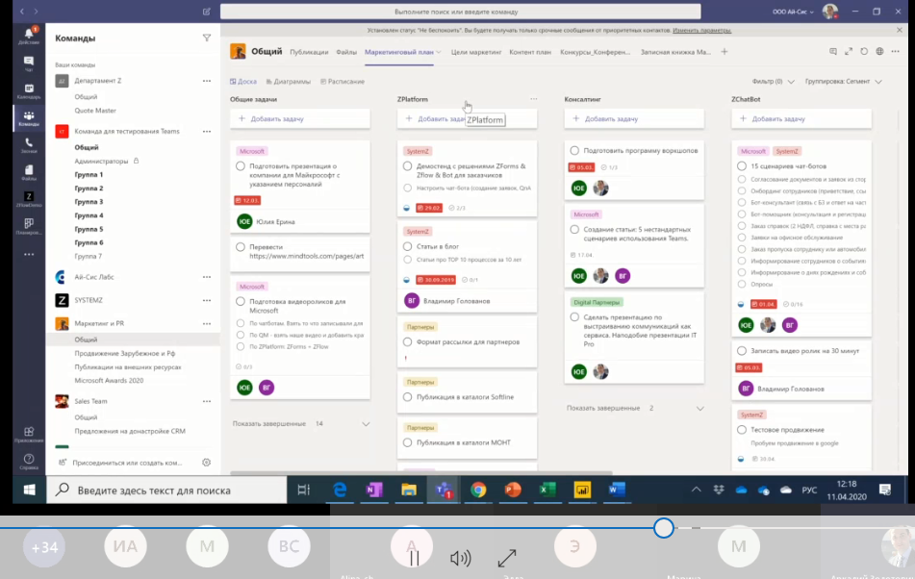Add a task in Общие задачи column

(x=300, y=119)
